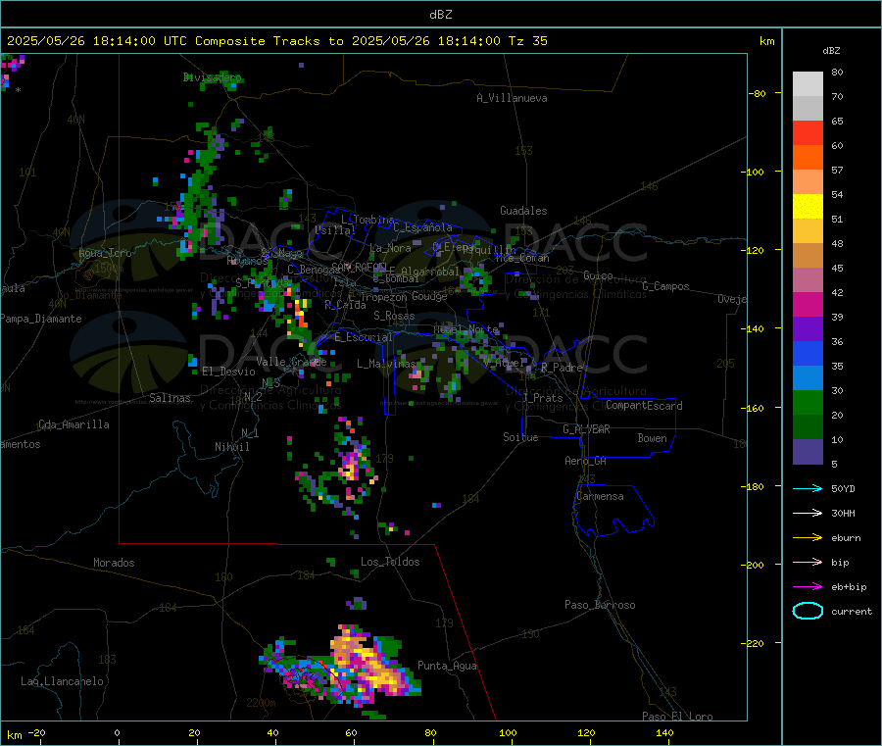Click the 'Cda_Amarilla' place label
Image resolution: width=882 pixels, height=746 pixels.
tap(73, 424)
